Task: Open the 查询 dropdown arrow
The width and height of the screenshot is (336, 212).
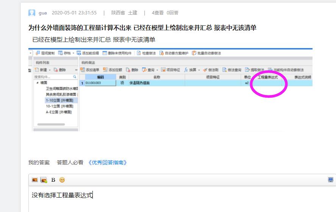Action: click(157, 70)
